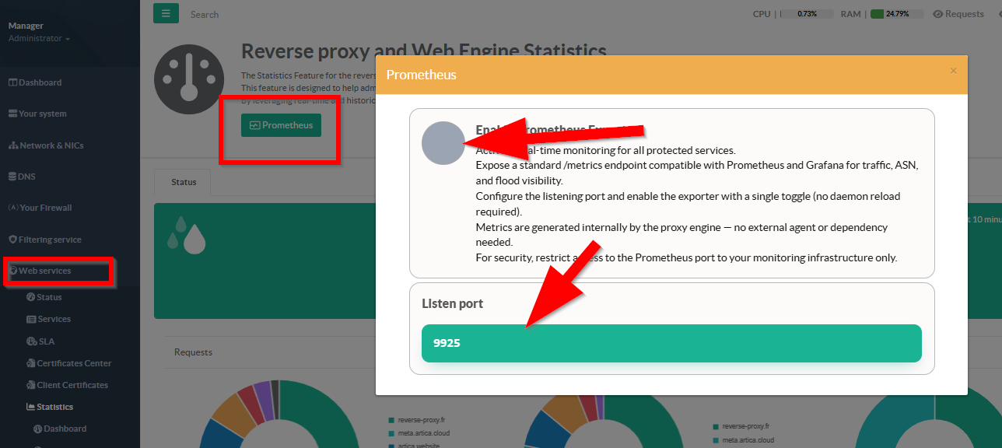Toggle the hamburger menu button
The height and width of the screenshot is (448, 1002).
point(166,13)
